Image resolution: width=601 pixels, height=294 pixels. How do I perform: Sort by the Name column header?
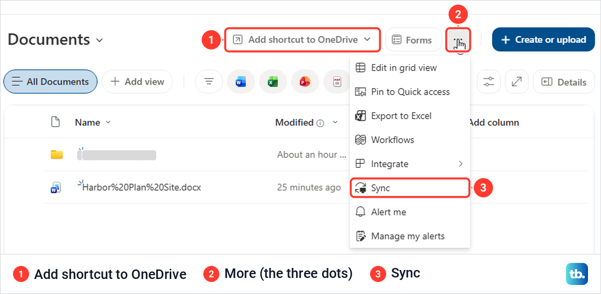[x=88, y=122]
